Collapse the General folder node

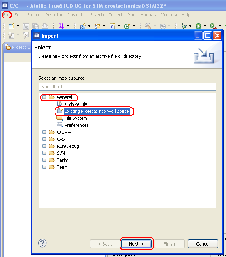[44, 97]
